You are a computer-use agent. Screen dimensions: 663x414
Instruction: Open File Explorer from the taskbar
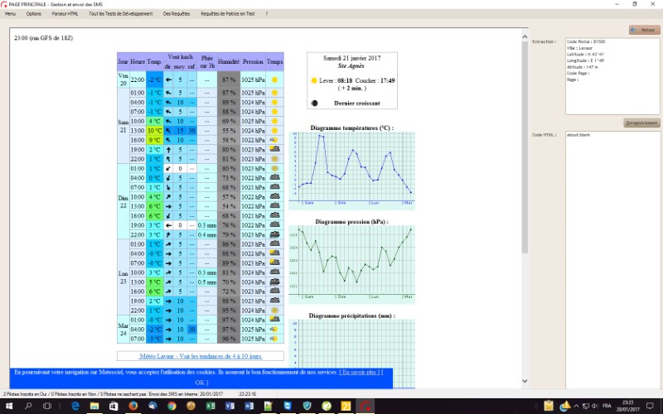pos(94,406)
